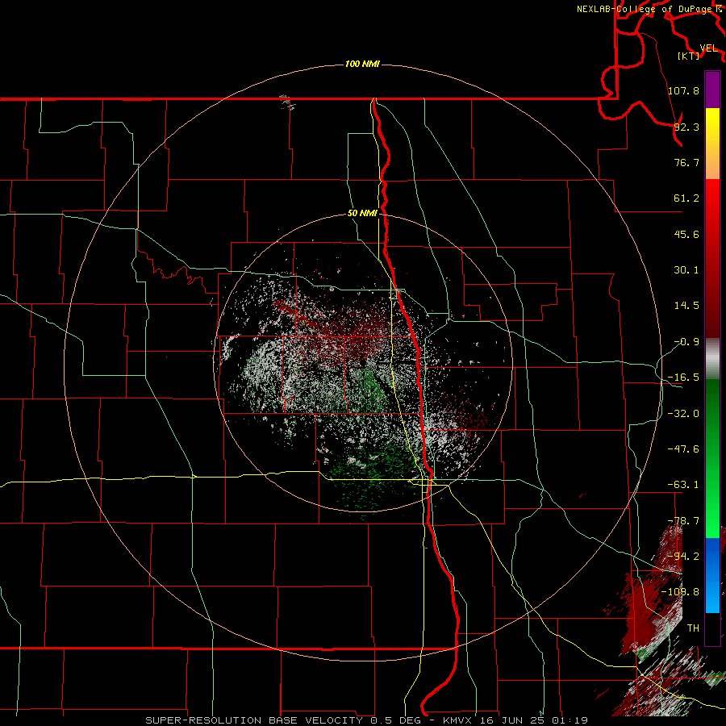Click the VEL legend title
Image resolution: width=726 pixels, height=726 pixels.
[708, 48]
